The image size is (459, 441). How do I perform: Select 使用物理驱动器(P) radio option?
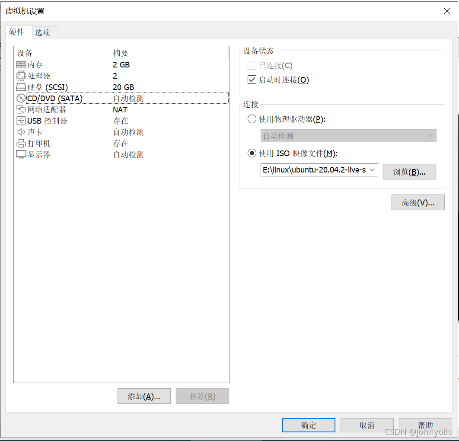pyautogui.click(x=252, y=119)
